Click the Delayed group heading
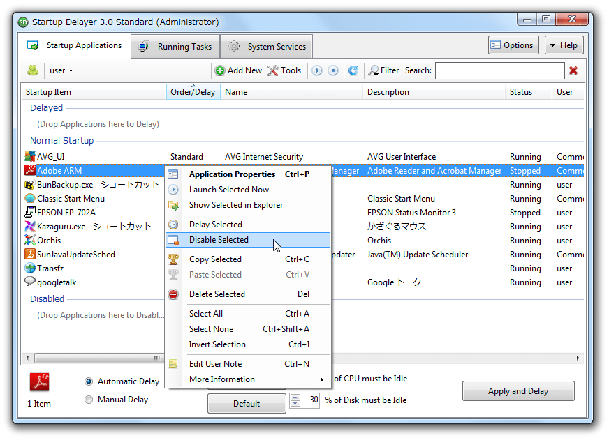The width and height of the screenshot is (609, 440). tap(46, 108)
